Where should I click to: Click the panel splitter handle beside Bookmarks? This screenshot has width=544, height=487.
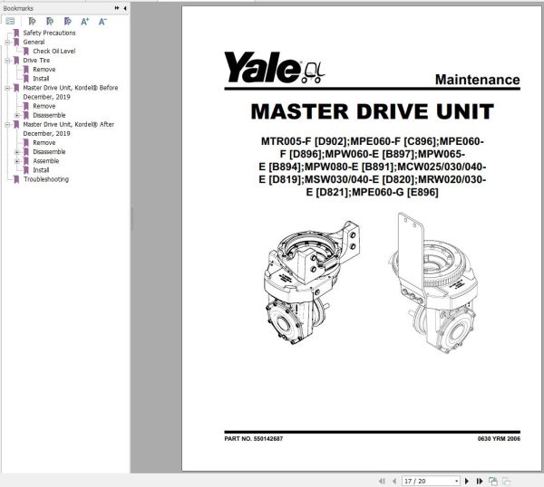[x=132, y=219]
